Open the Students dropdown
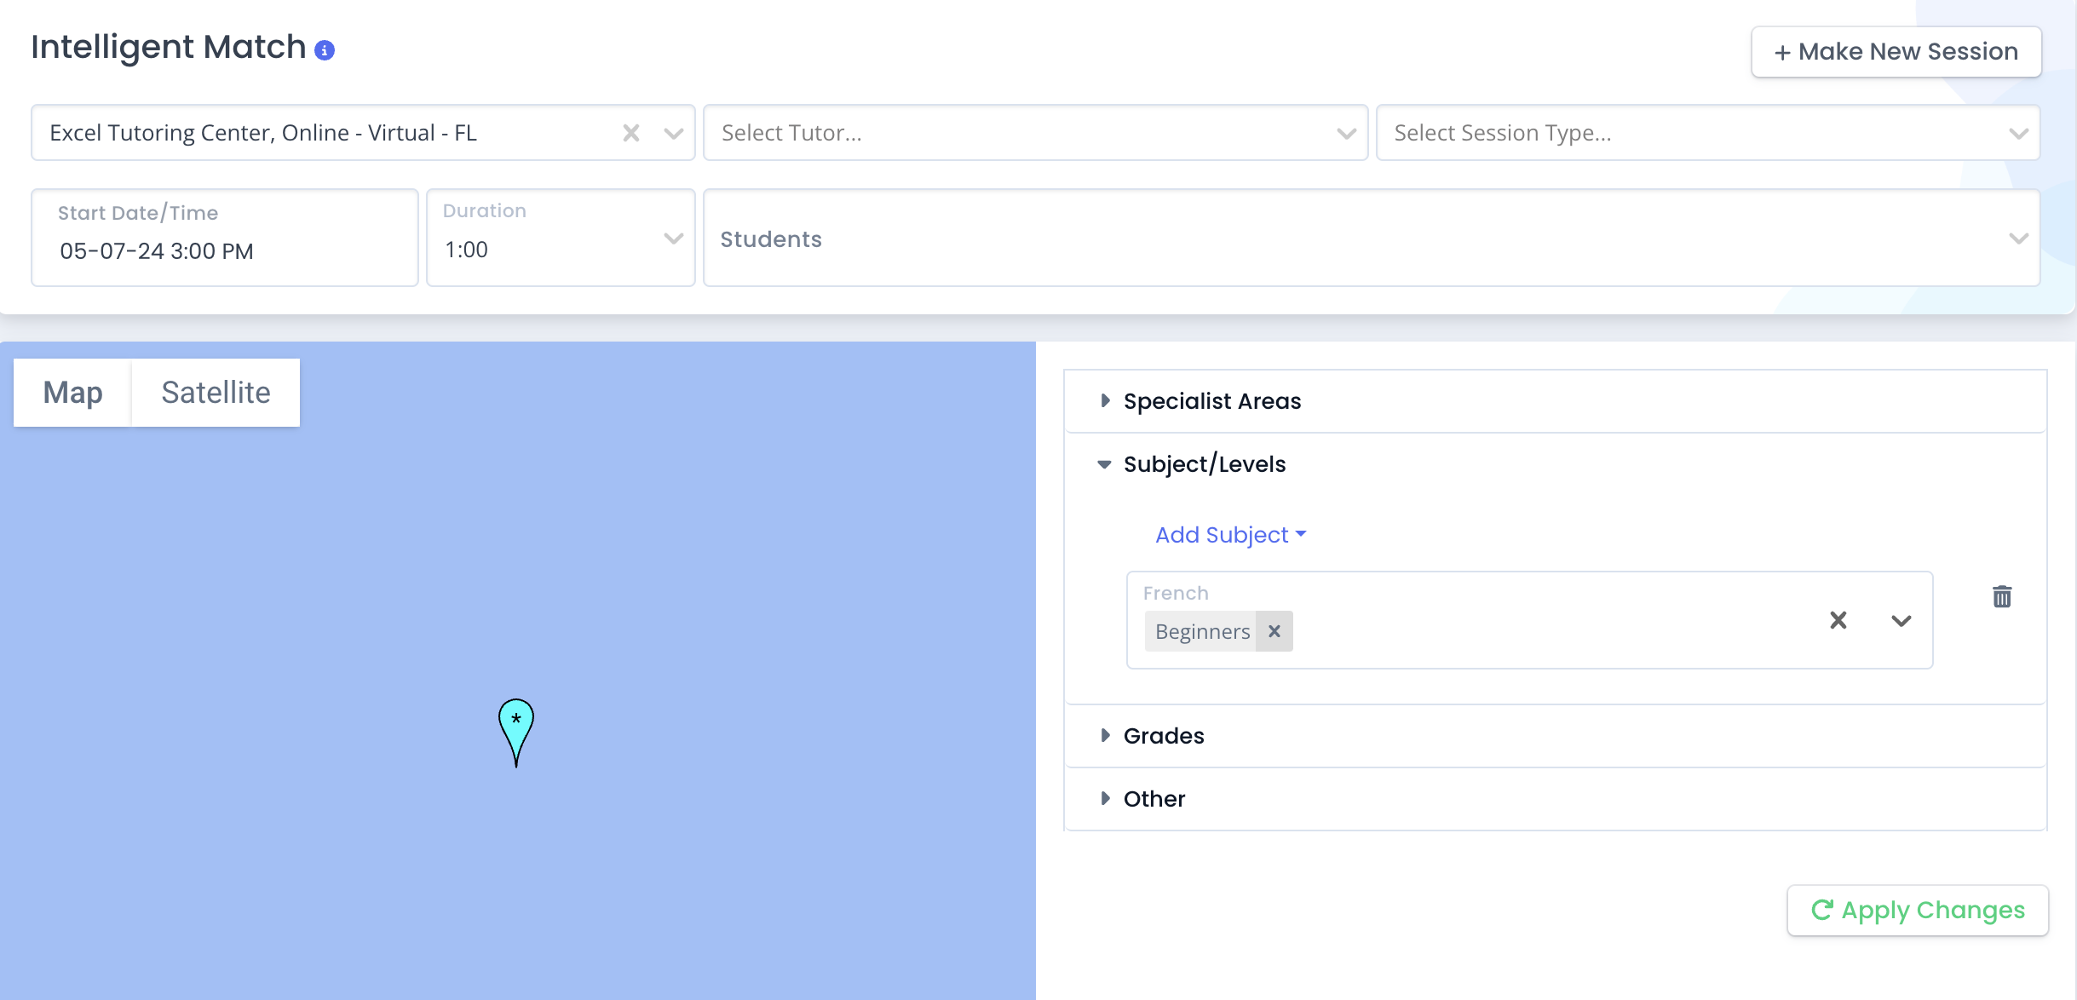Image resolution: width=2077 pixels, height=1000 pixels. click(x=1372, y=238)
